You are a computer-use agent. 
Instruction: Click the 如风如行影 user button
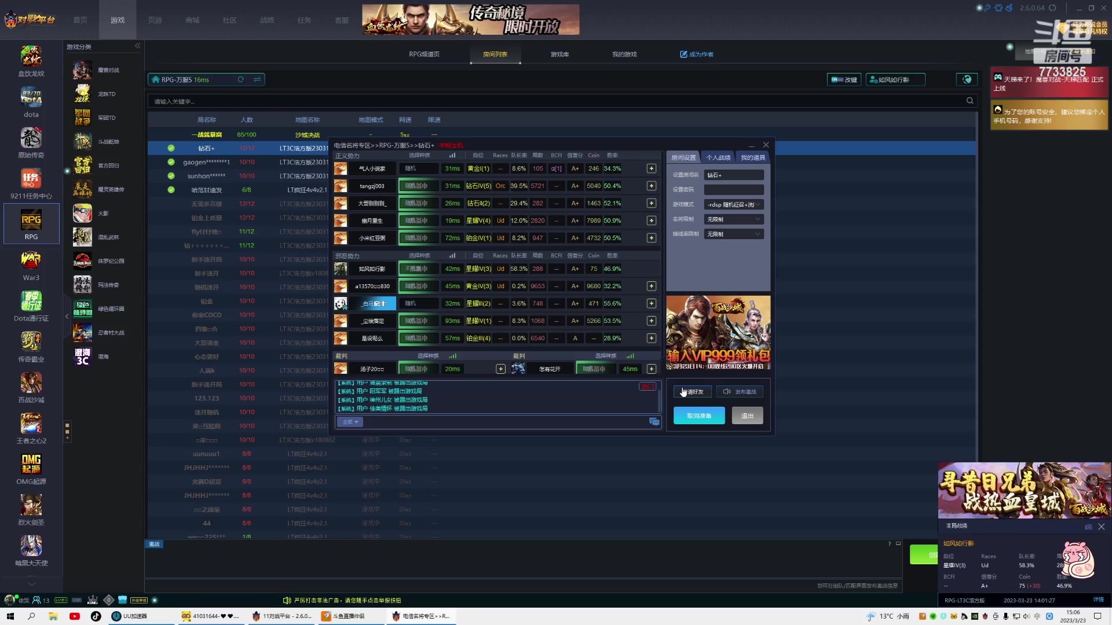[x=895, y=80]
